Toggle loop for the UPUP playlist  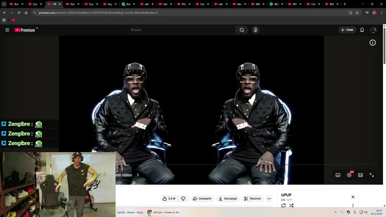coord(283,206)
